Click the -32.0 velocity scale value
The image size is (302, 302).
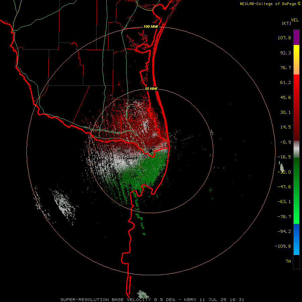[x=284, y=172]
